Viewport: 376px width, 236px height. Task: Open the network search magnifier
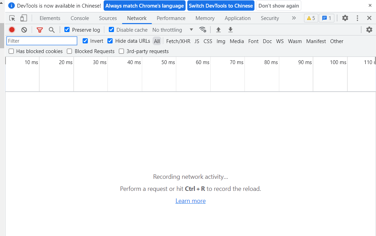[x=52, y=30]
